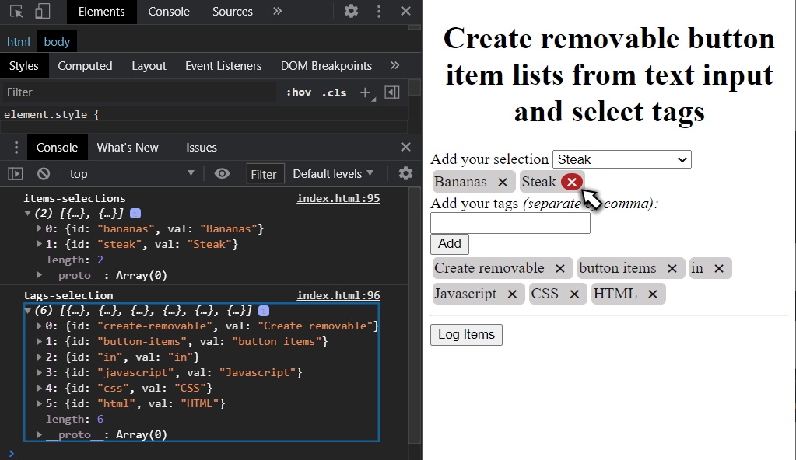Remove the button items tag
This screenshot has height=460, width=796.
tap(672, 268)
